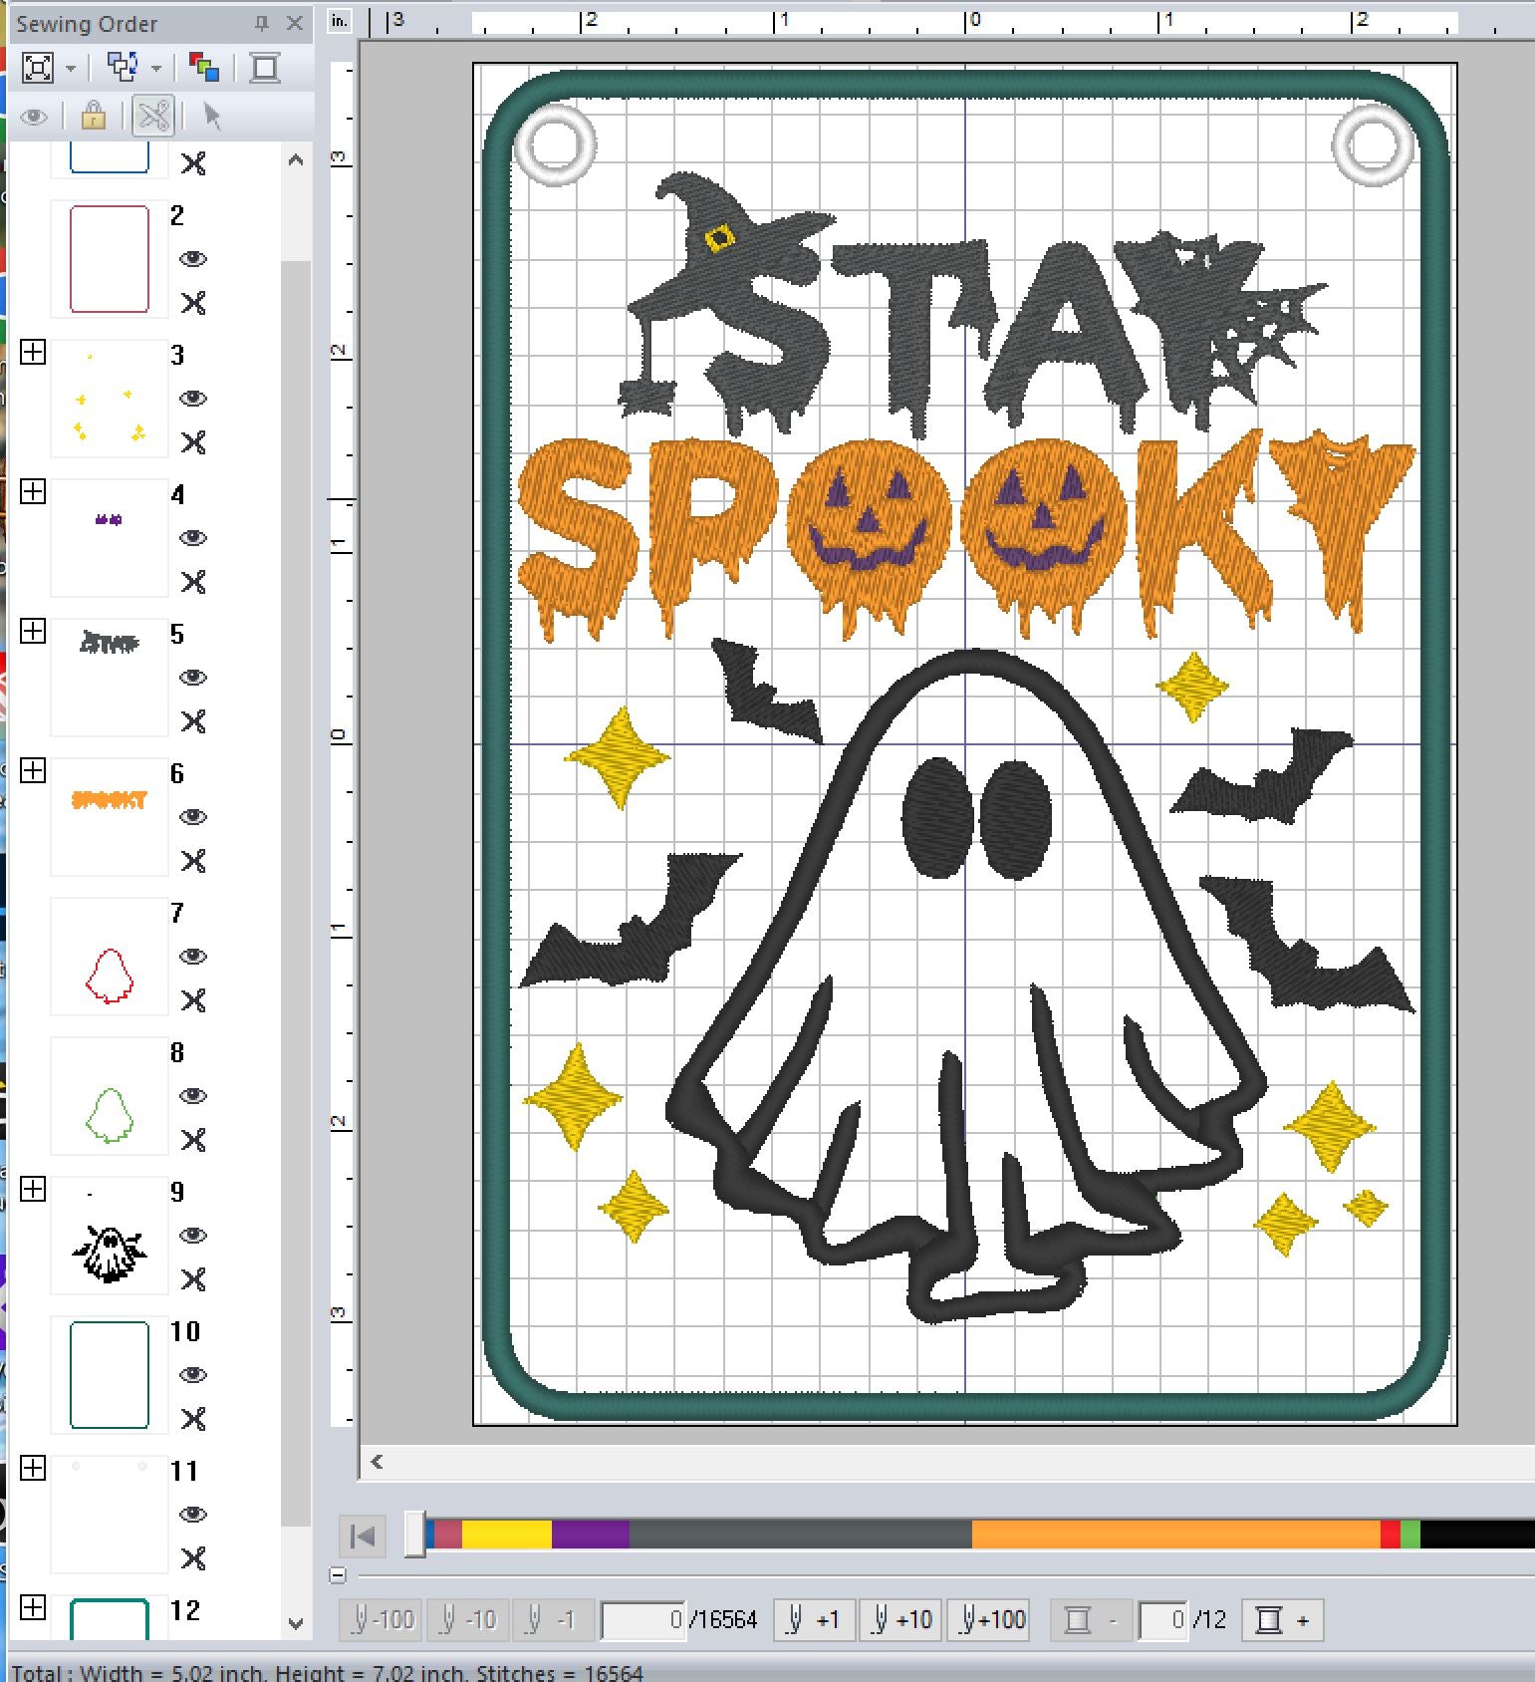Click the overlapping color squares icon
The height and width of the screenshot is (1682, 1535).
click(x=204, y=68)
